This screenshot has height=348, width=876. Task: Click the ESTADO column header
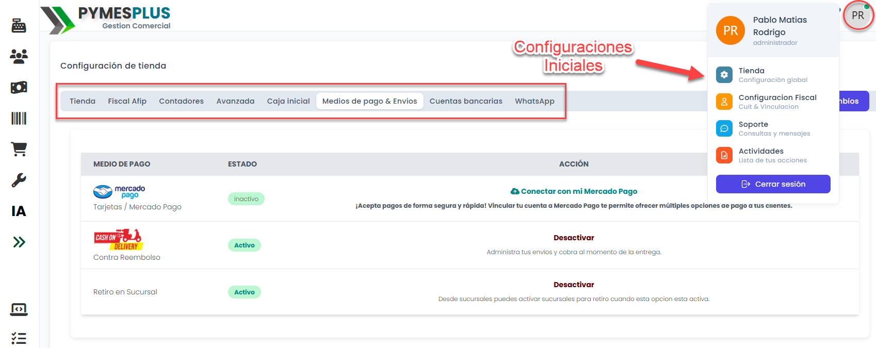(x=242, y=164)
